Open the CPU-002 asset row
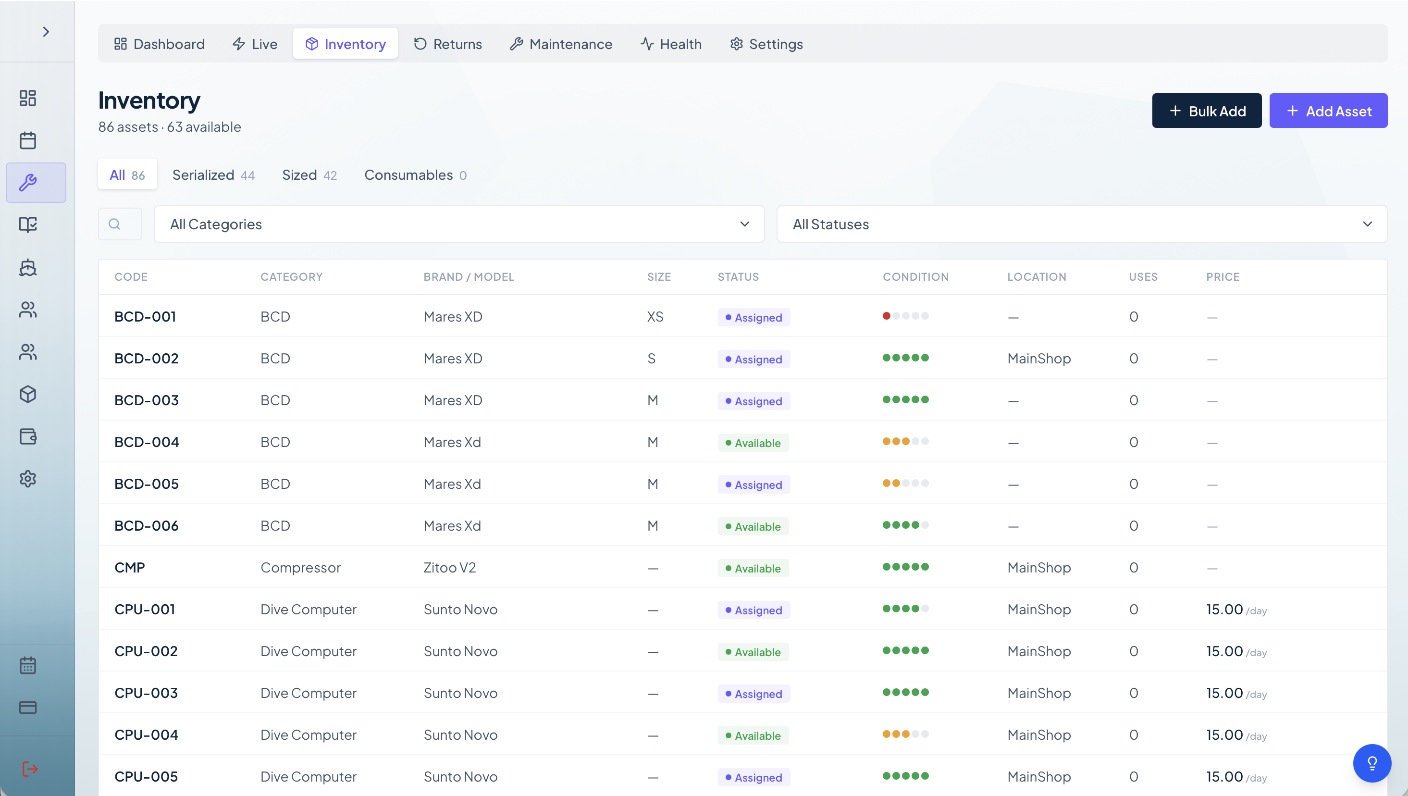This screenshot has height=796, width=1408. pos(742,650)
